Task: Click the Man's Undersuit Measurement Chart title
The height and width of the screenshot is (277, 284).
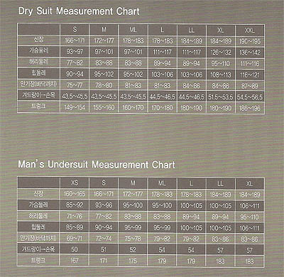Action: click(x=97, y=164)
